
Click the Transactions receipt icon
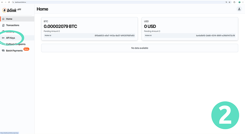3,25
